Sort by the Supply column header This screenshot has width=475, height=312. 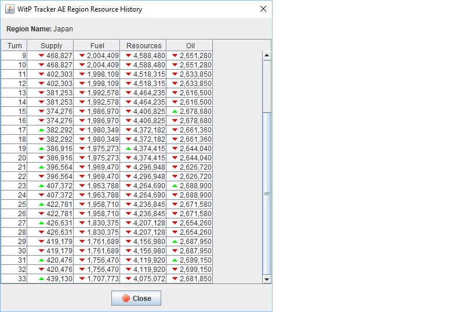(x=51, y=45)
